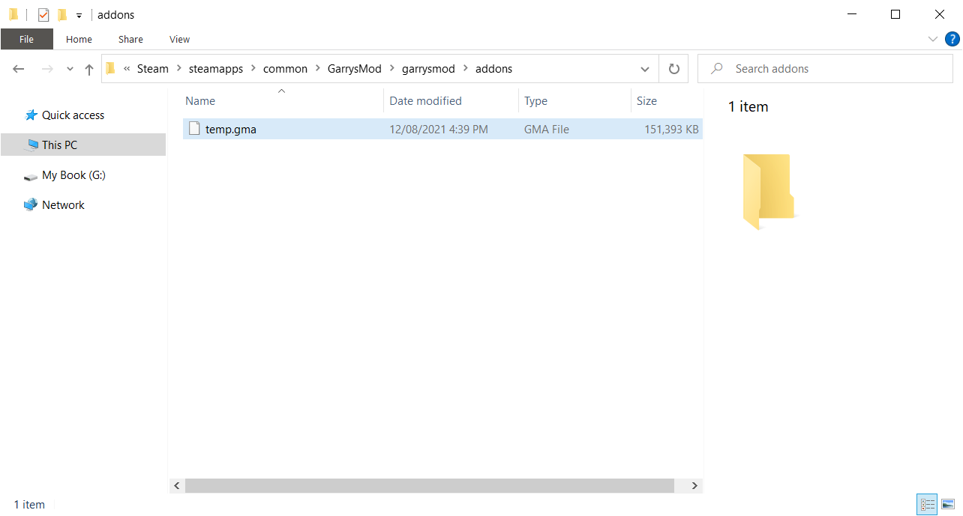The height and width of the screenshot is (516, 963).
Task: Expand the chevron after GarrysMod breadcrumb
Action: (x=391, y=69)
